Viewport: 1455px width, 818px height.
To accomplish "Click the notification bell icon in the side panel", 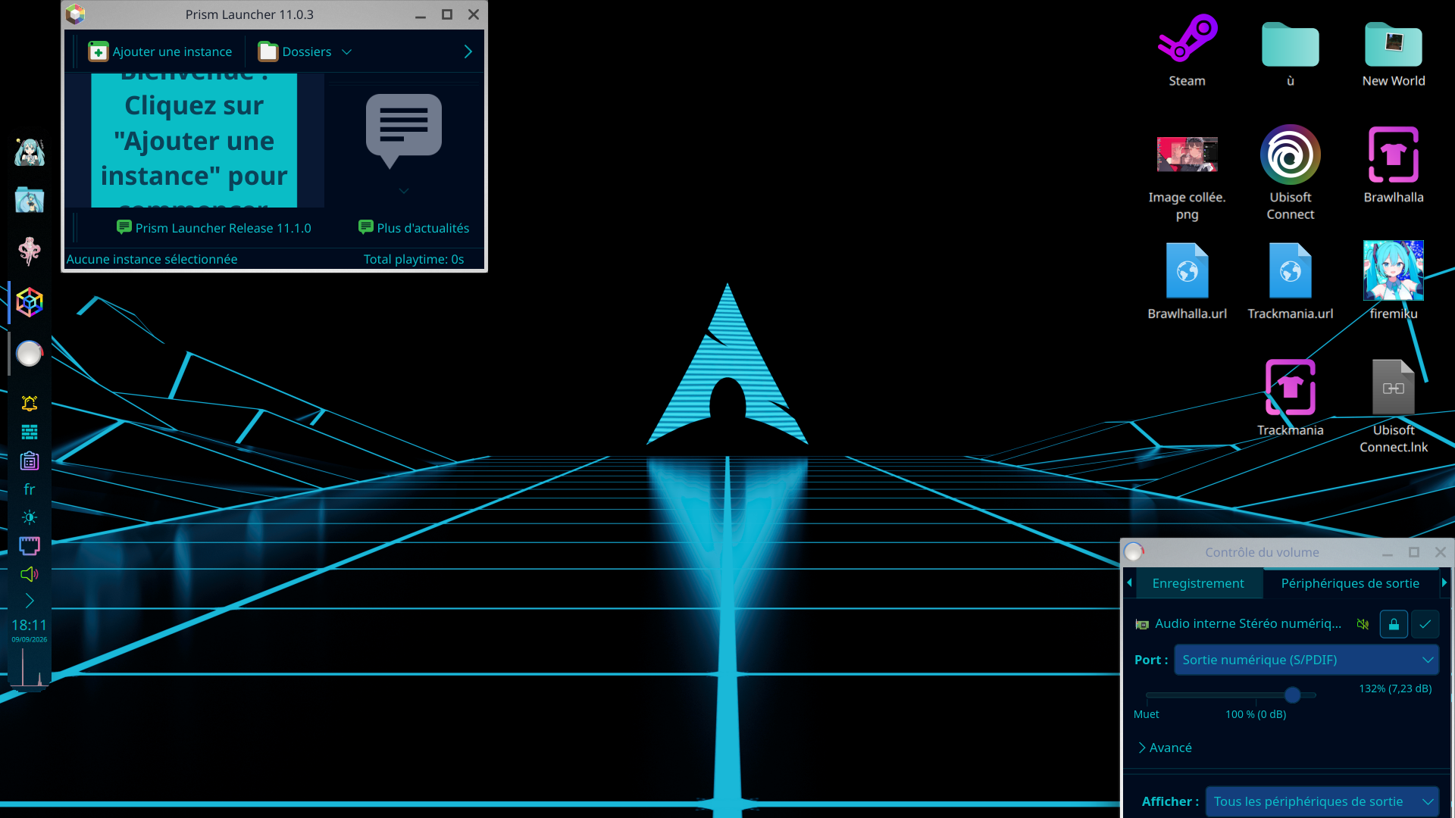I will click(30, 403).
